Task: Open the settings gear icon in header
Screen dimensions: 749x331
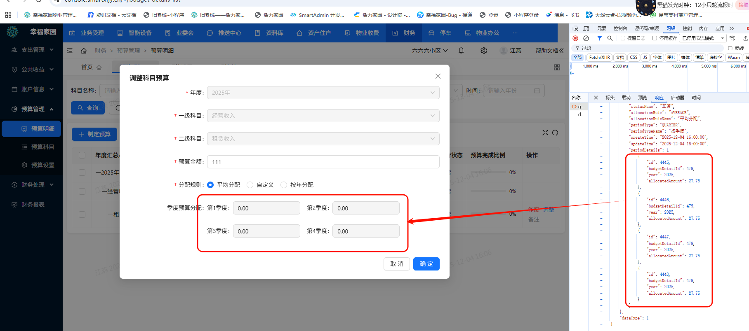Action: click(x=484, y=50)
